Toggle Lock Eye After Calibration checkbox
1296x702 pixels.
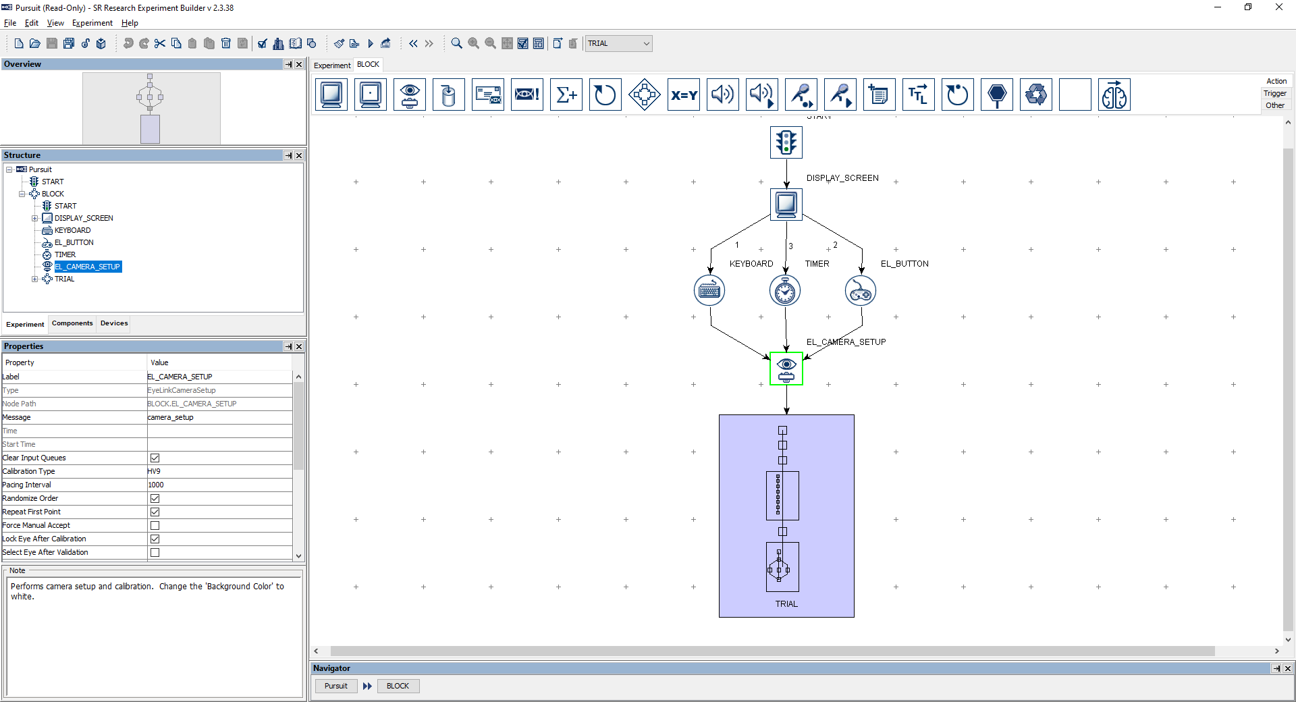pos(155,539)
